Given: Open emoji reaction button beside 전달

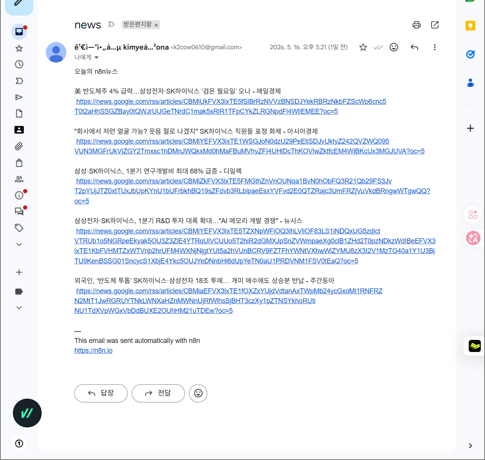Looking at the screenshot, I should point(198,393).
